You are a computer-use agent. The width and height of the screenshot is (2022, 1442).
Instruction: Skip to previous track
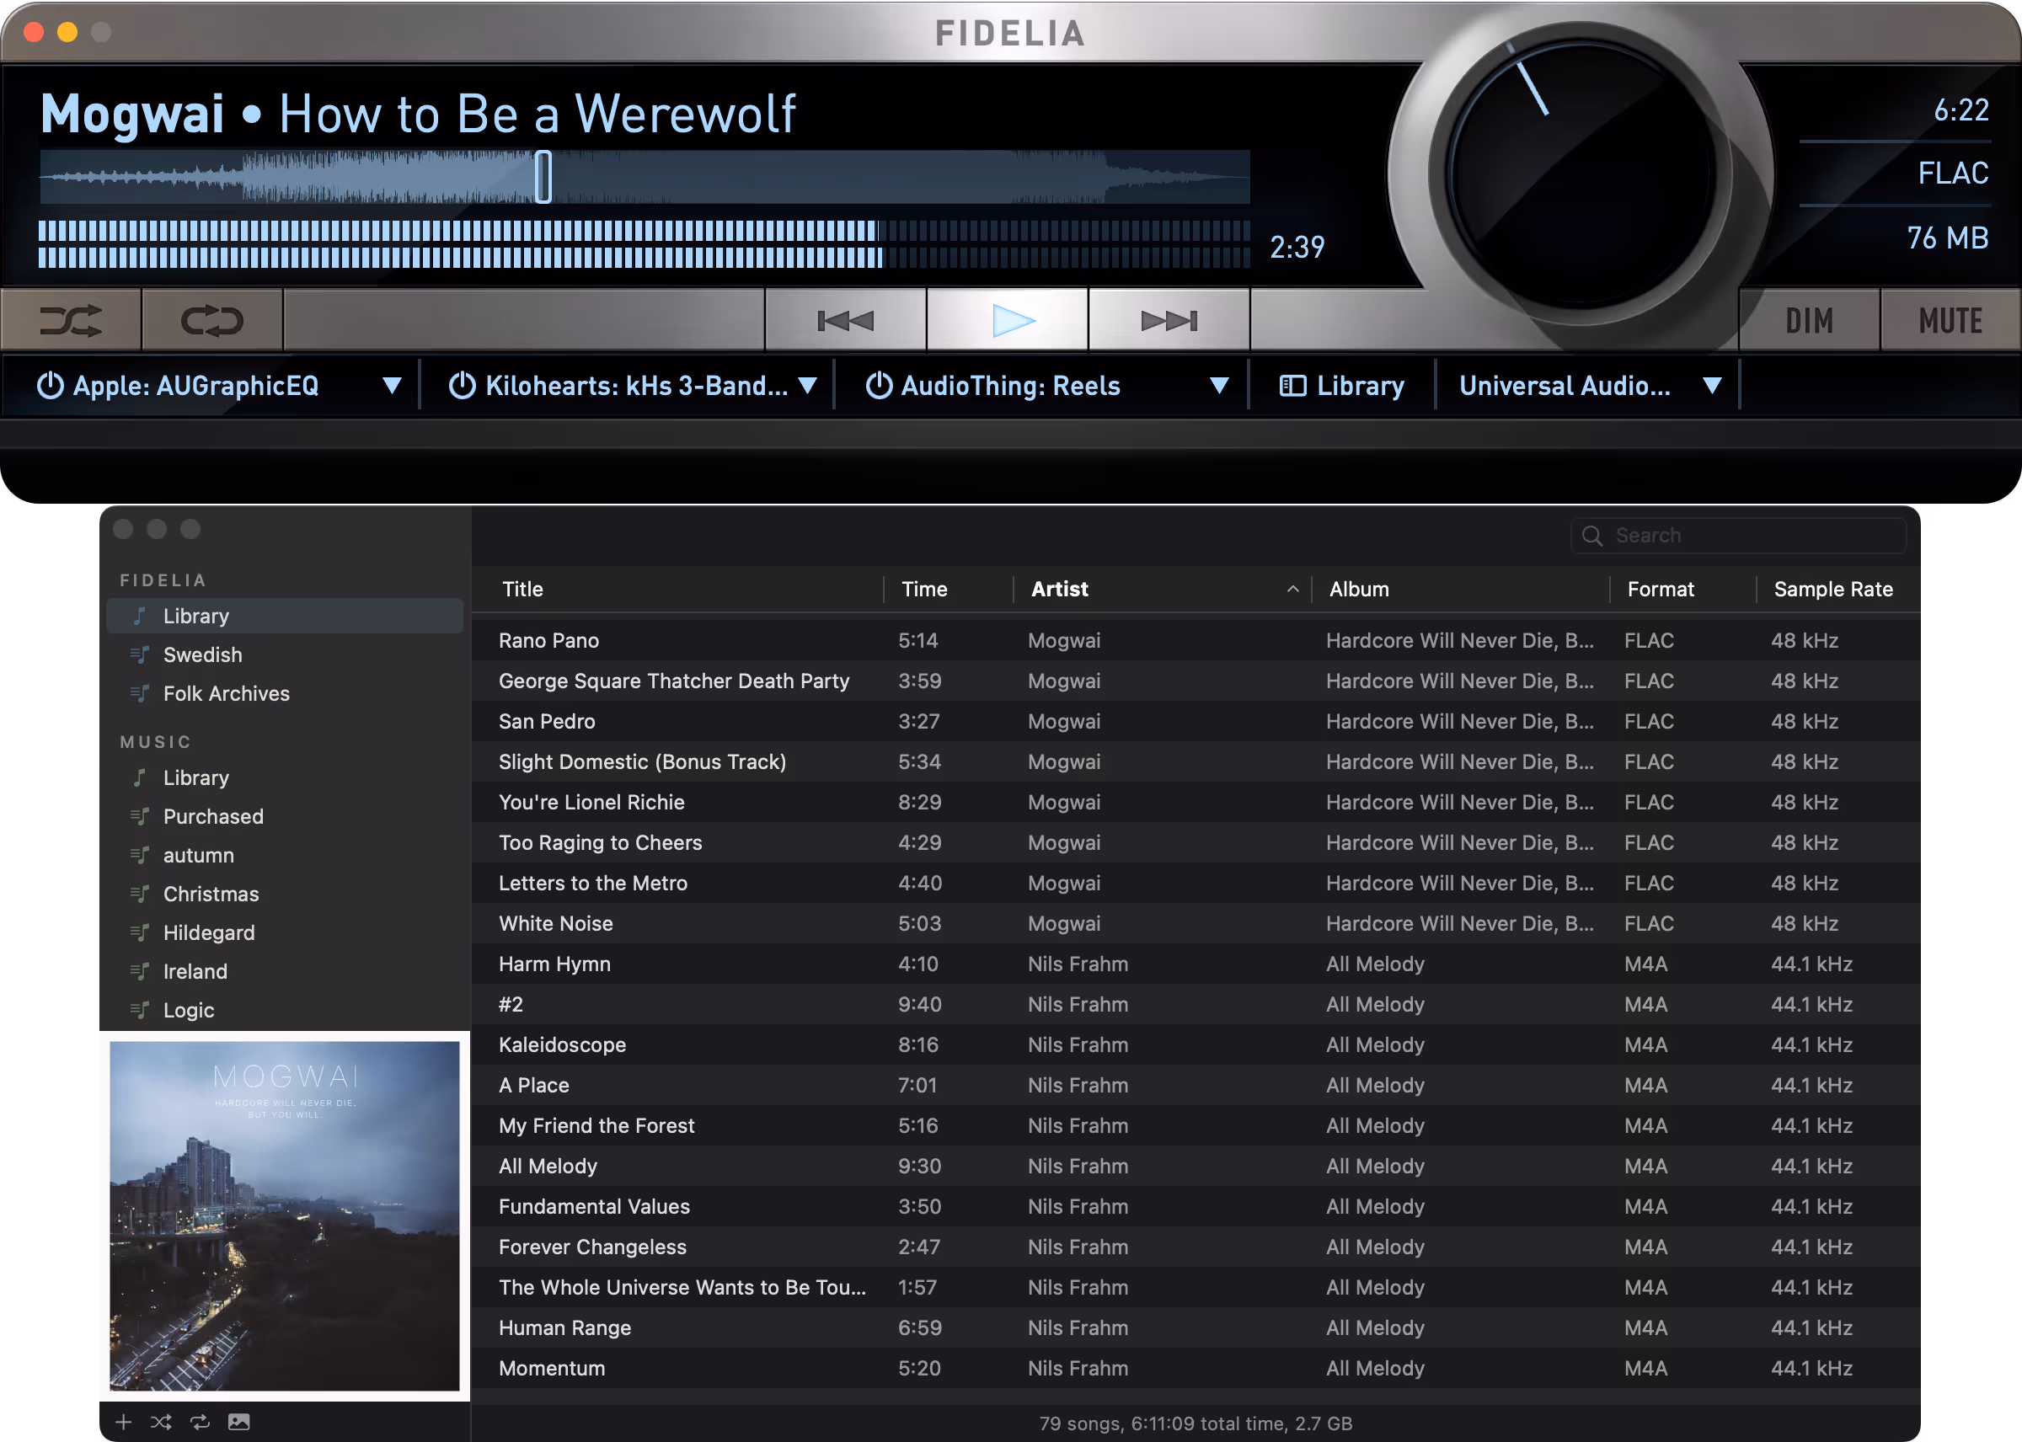[x=845, y=321]
